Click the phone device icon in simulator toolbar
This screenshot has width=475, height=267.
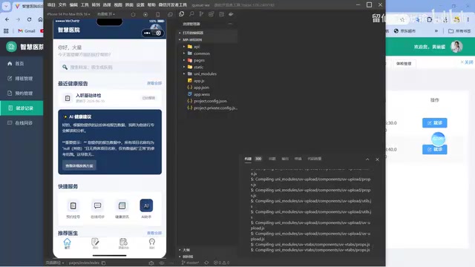[x=158, y=14]
